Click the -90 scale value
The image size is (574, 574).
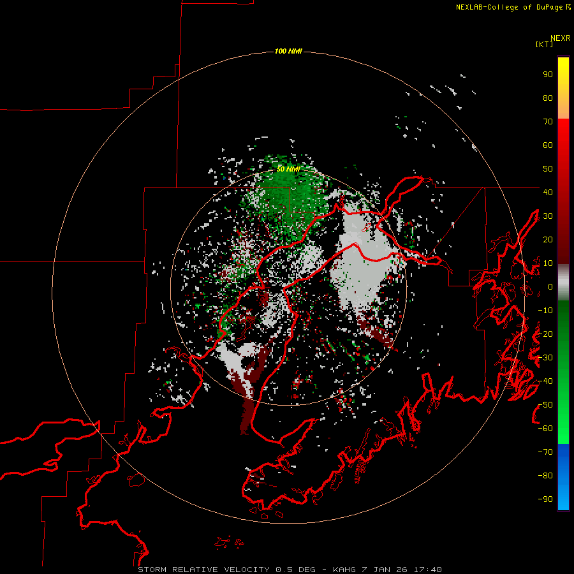pos(545,499)
